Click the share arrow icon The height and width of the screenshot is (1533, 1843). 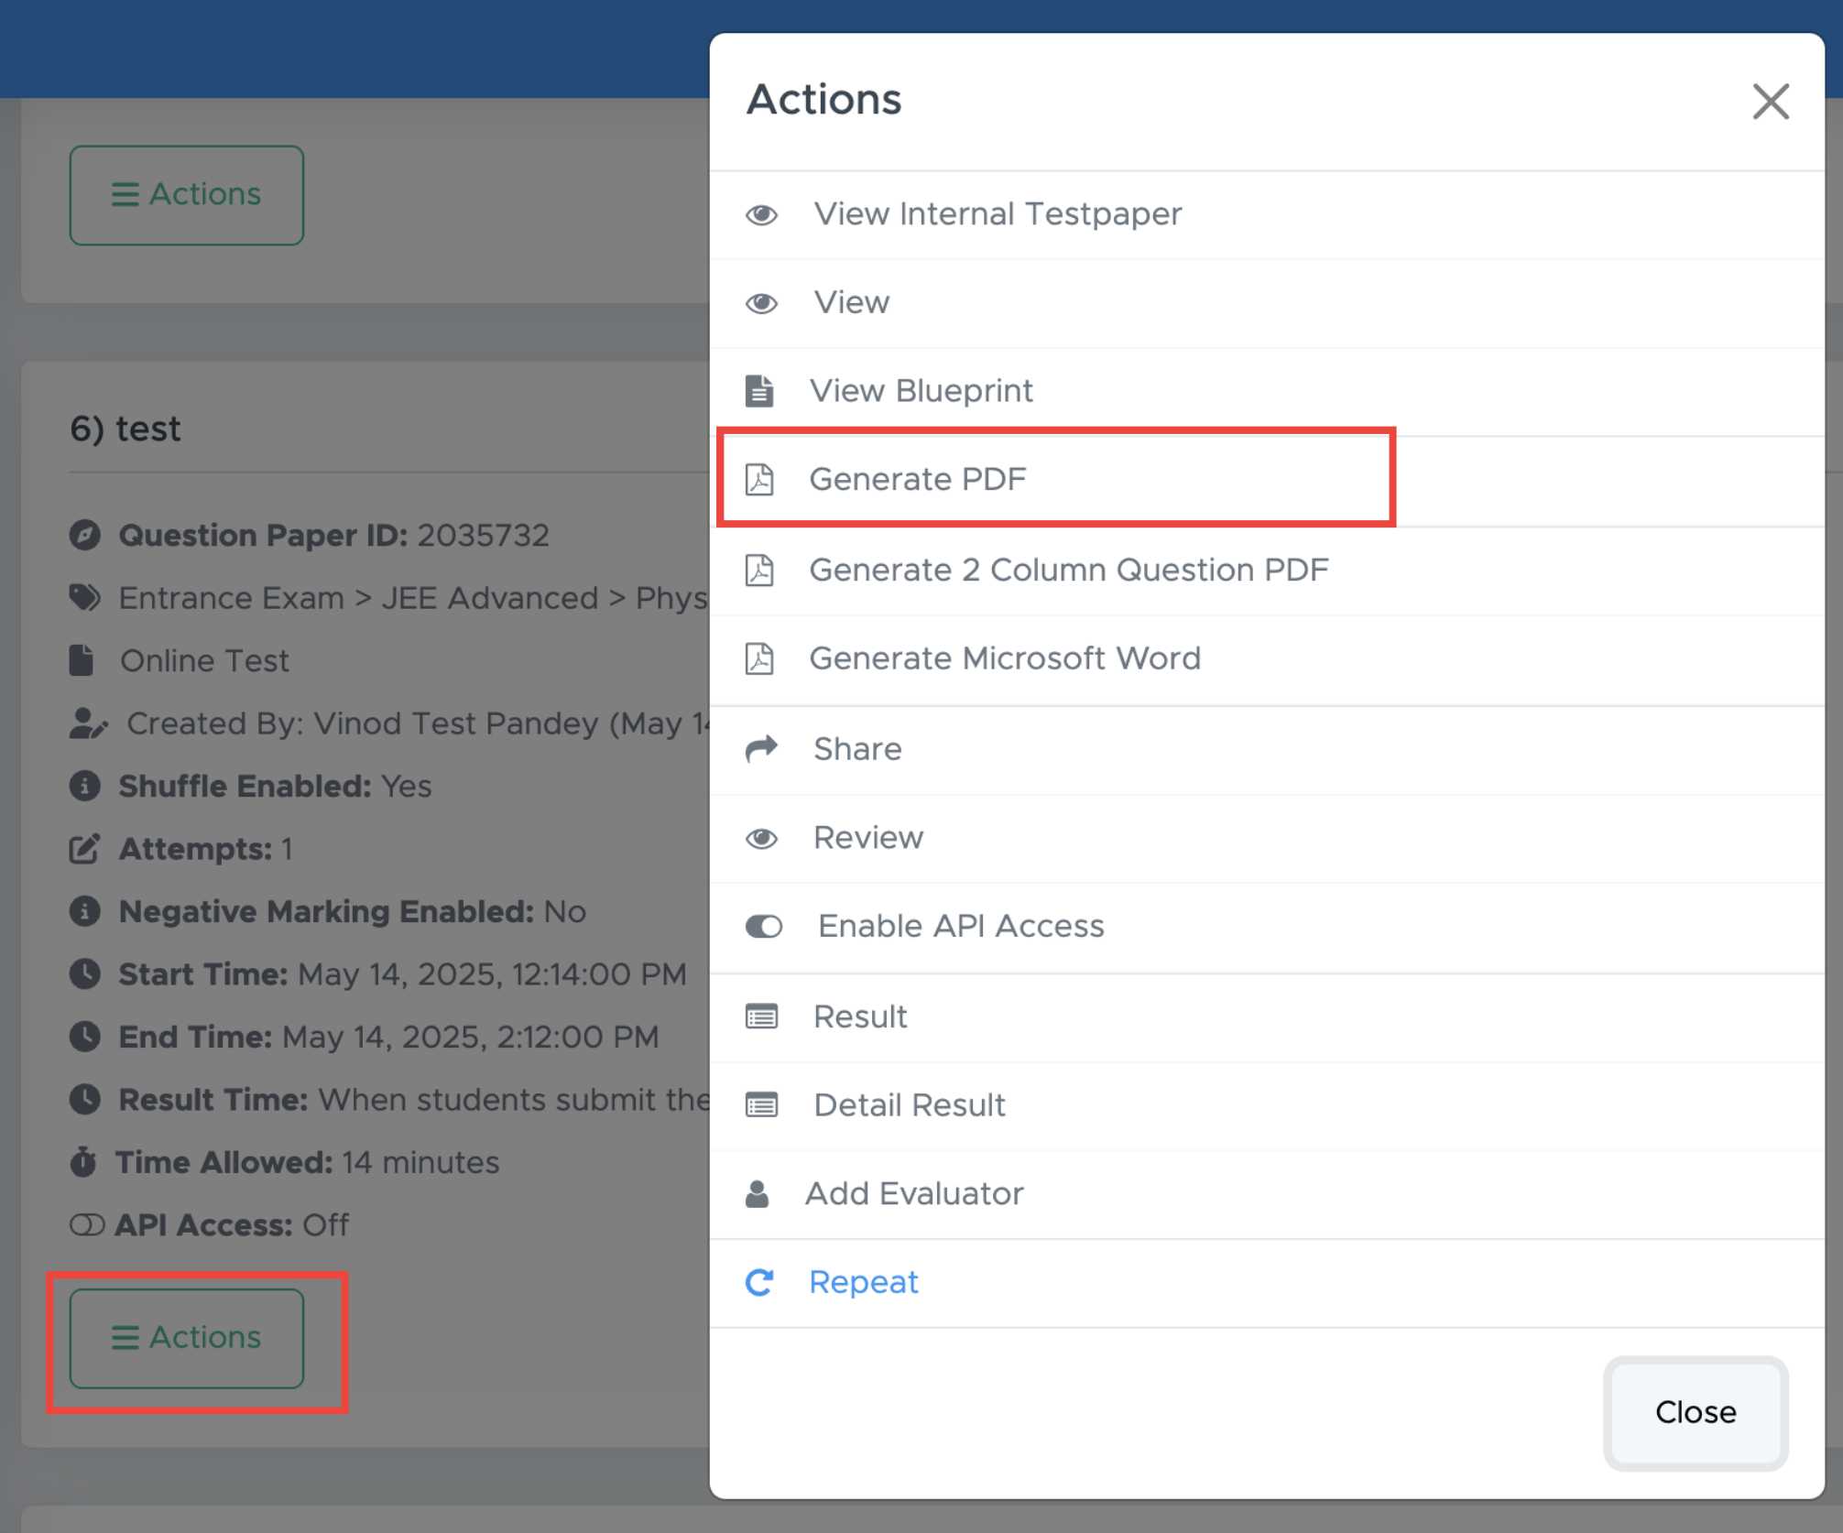[x=761, y=749]
